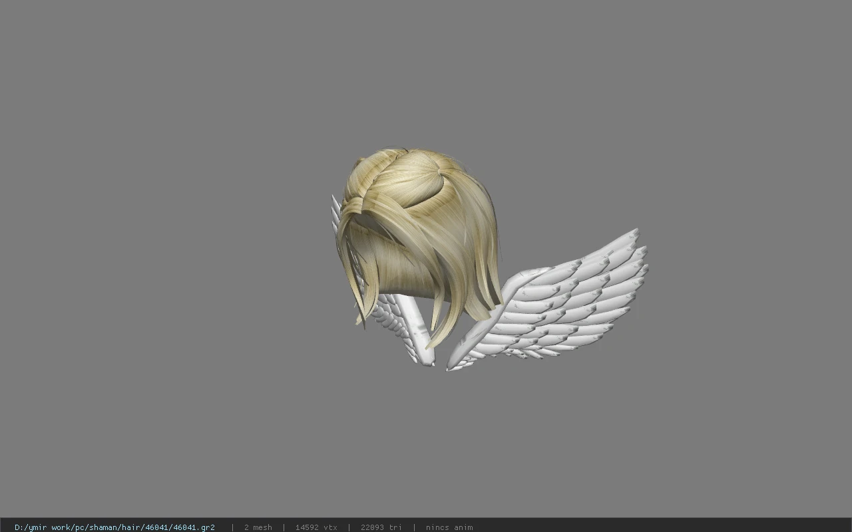The height and width of the screenshot is (532, 852).
Task: Click the file path 46041.gr2 in status bar
Action: [x=114, y=527]
